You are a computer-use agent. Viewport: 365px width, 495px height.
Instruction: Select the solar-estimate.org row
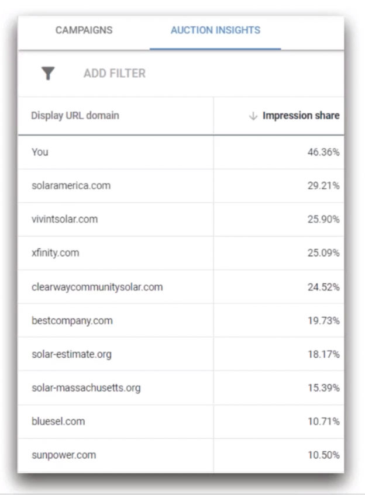pos(181,354)
